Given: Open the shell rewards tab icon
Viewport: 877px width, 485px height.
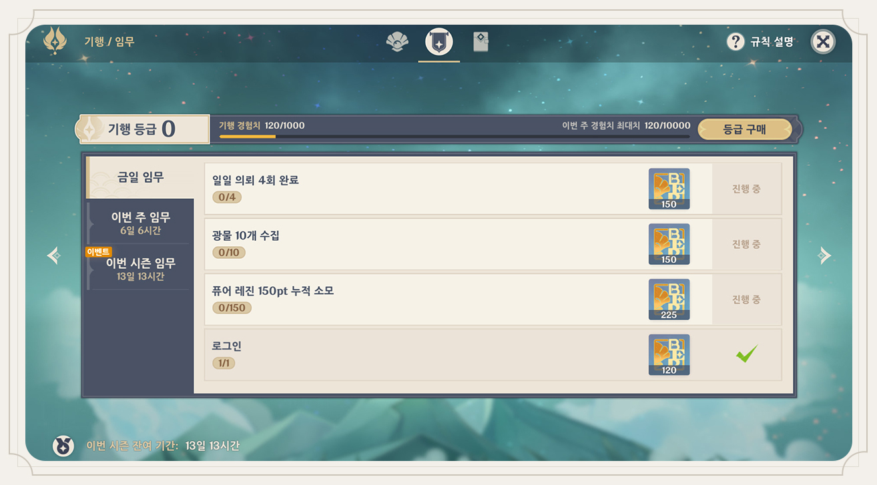Looking at the screenshot, I should tap(398, 42).
